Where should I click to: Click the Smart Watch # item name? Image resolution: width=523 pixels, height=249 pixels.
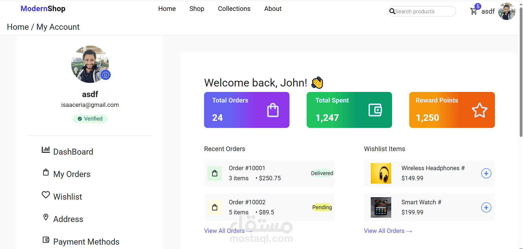pos(421,202)
